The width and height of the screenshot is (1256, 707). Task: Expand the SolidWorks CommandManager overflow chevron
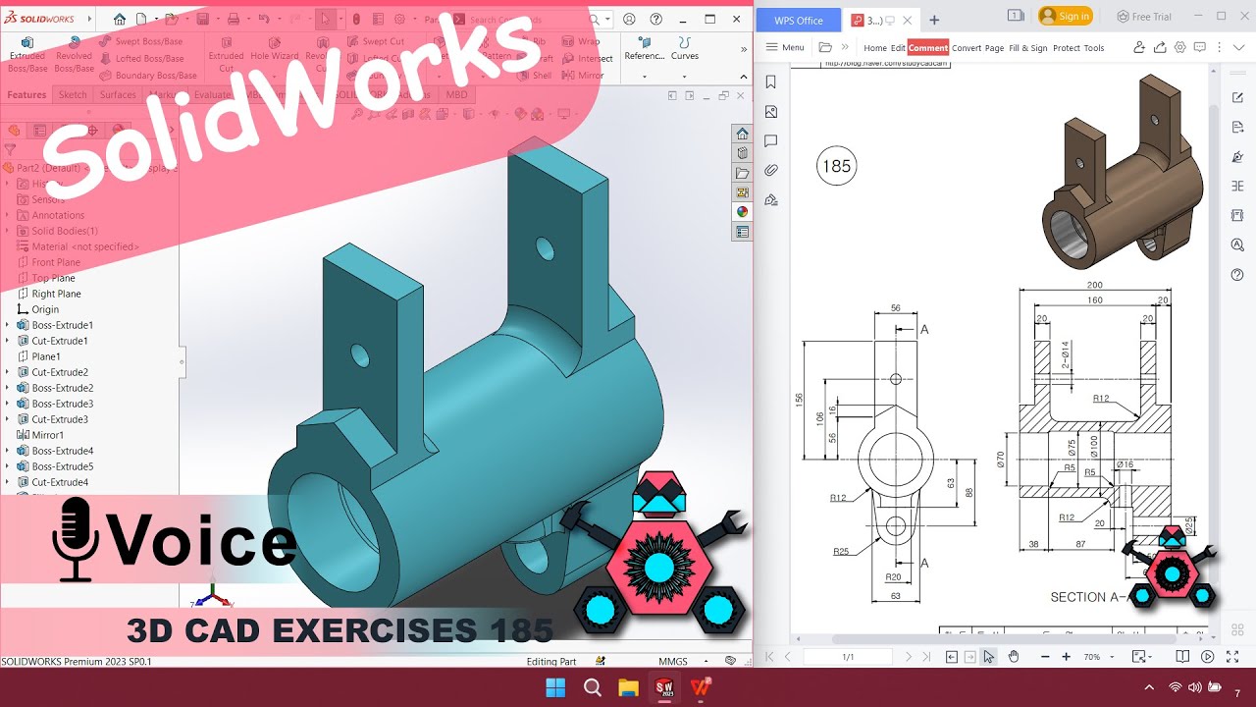pos(743,48)
